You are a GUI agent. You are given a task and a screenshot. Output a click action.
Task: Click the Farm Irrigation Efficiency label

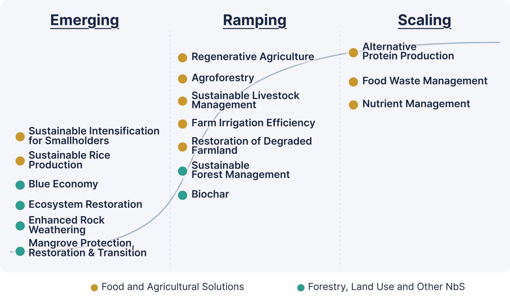(x=253, y=123)
